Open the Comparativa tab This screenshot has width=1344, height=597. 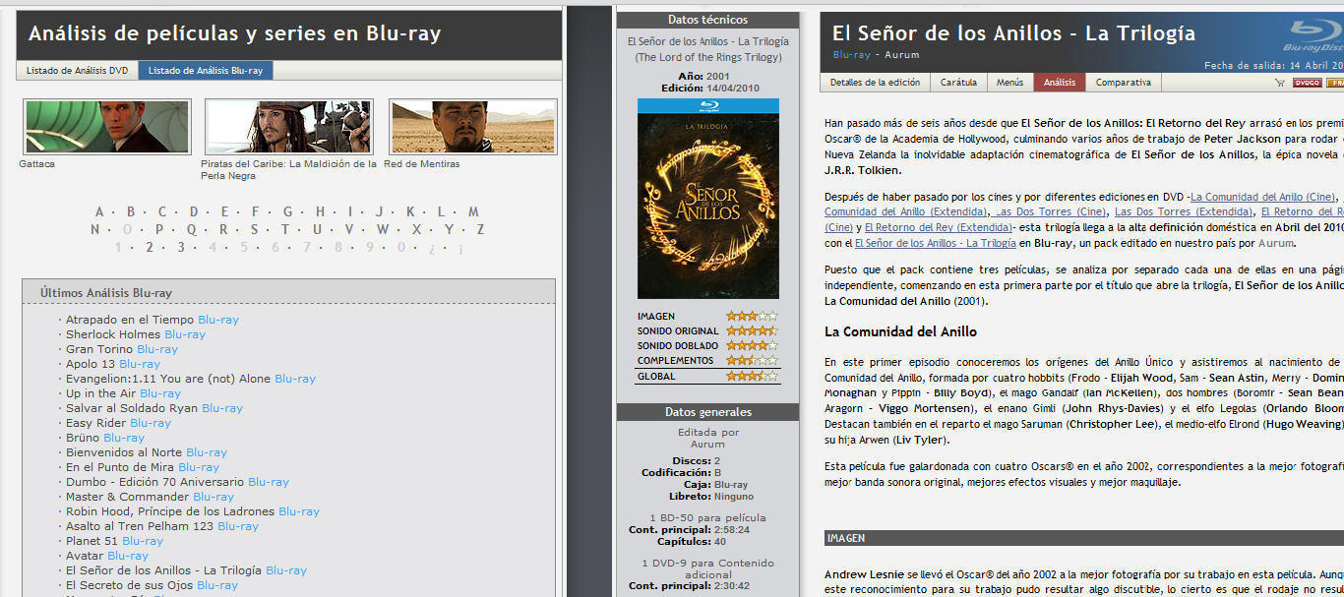[x=1123, y=83]
